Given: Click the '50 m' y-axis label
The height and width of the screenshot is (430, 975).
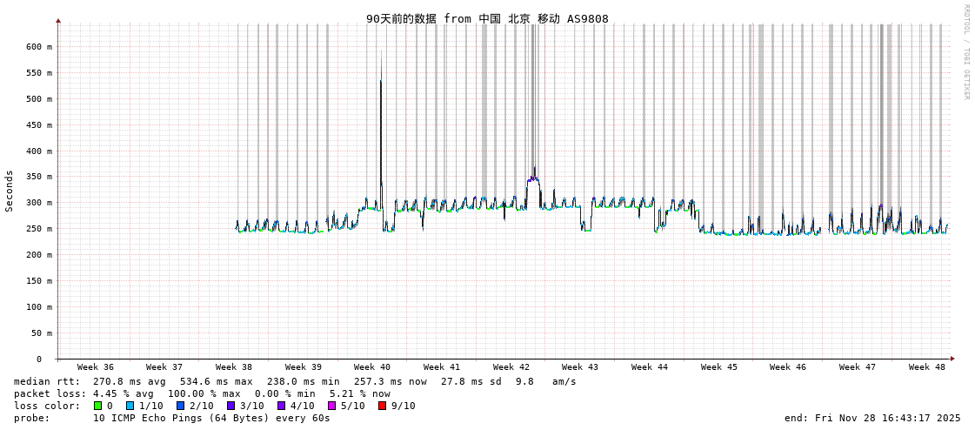Looking at the screenshot, I should [x=43, y=333].
